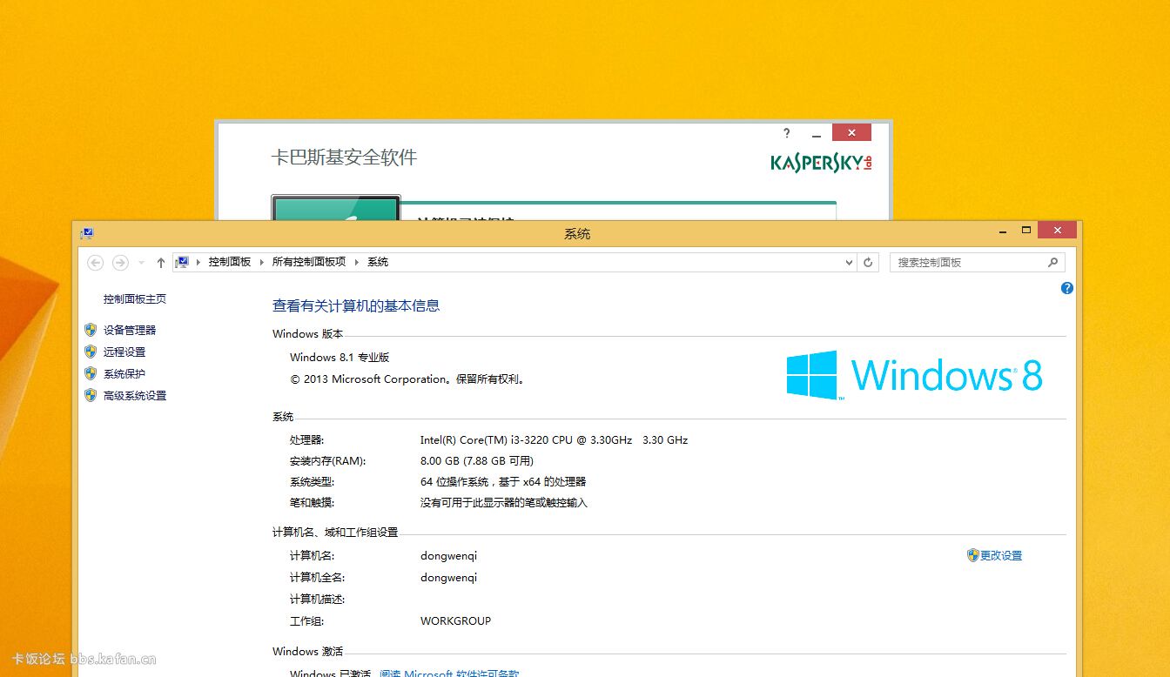1170x677 pixels.
Task: Open Advanced system settings (高级系统设置)
Action: pos(135,395)
